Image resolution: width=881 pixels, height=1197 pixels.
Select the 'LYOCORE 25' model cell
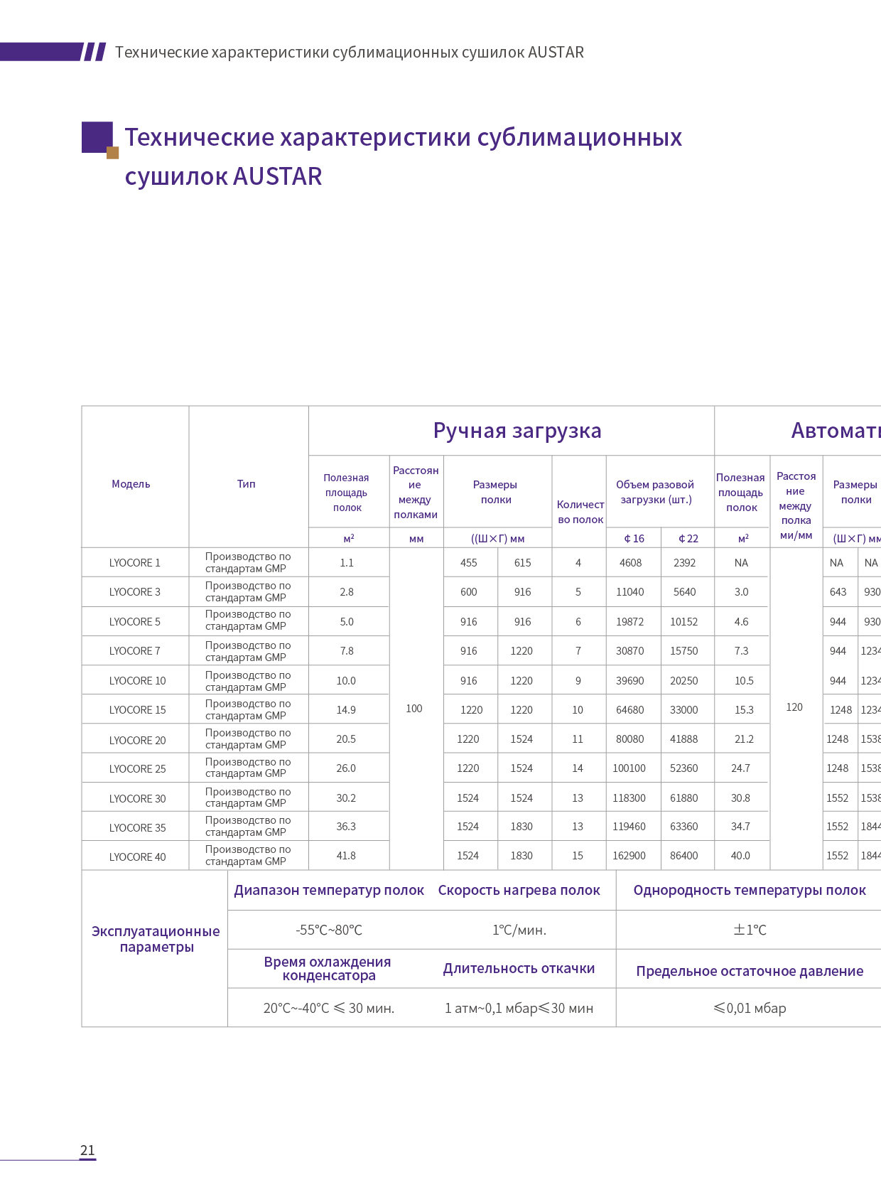[x=138, y=769]
